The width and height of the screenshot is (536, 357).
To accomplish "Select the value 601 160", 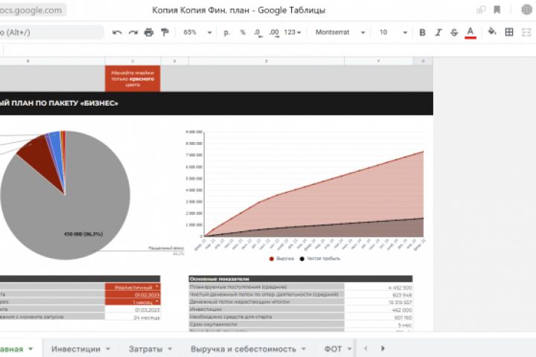I will [378, 318].
